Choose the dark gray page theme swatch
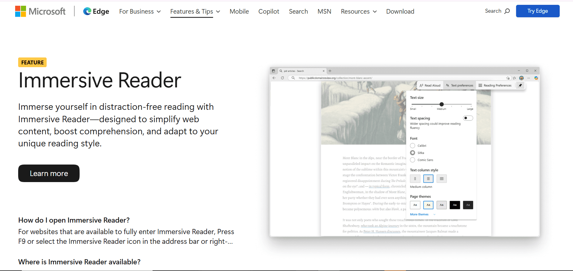573x271 pixels. [468, 205]
